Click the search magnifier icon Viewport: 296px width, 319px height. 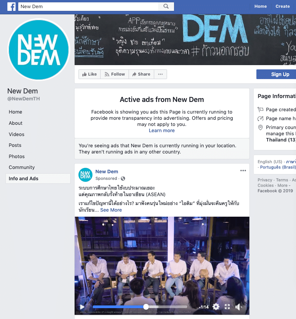pos(166,7)
